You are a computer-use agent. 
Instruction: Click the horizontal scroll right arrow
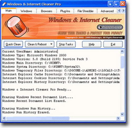(118, 118)
